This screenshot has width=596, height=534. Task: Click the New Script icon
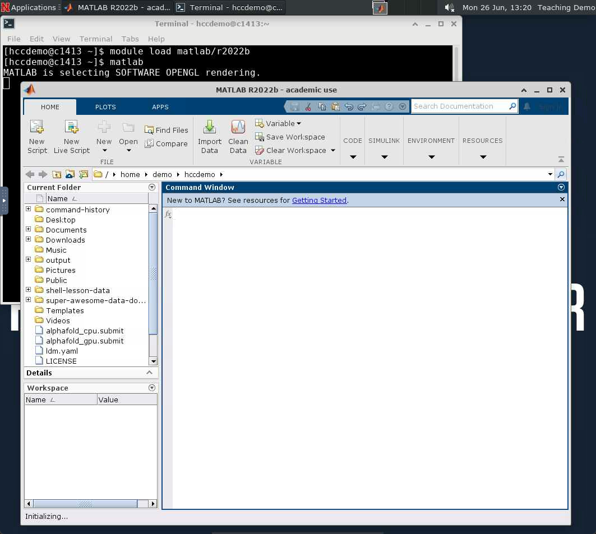coord(37,136)
